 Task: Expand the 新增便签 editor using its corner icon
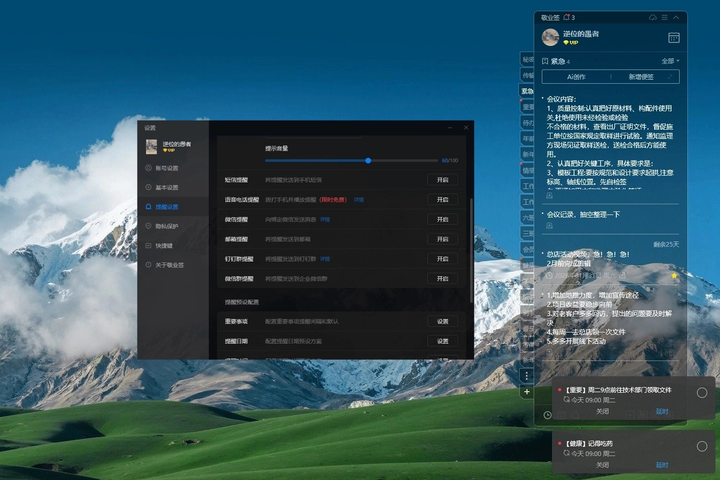click(670, 77)
